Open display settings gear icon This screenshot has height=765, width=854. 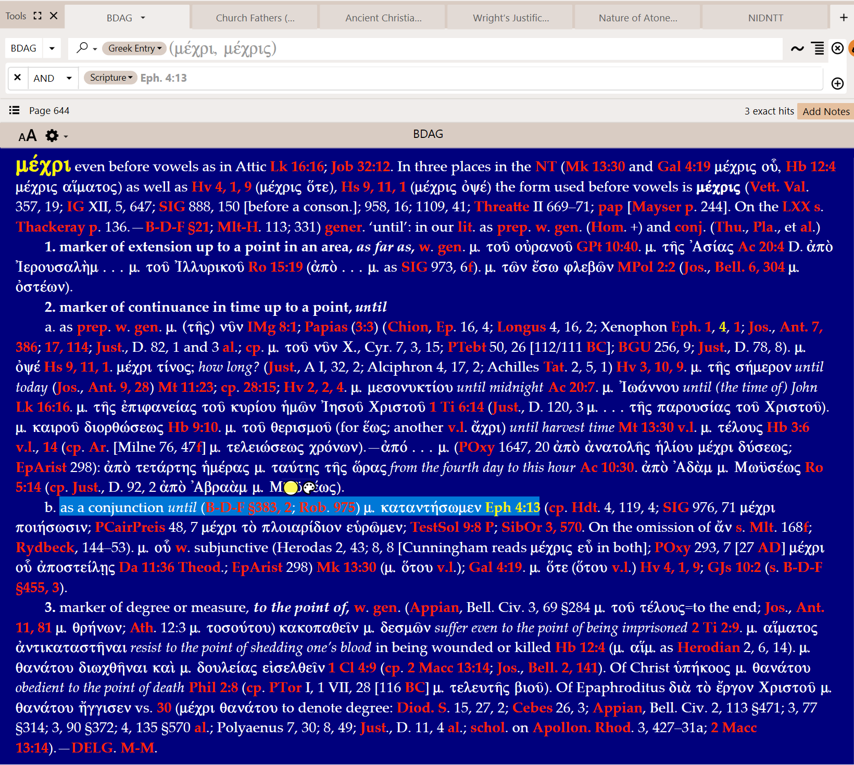tap(52, 136)
